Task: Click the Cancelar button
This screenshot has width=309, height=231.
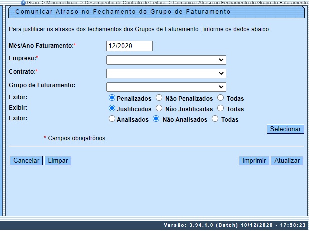Action: (26, 161)
